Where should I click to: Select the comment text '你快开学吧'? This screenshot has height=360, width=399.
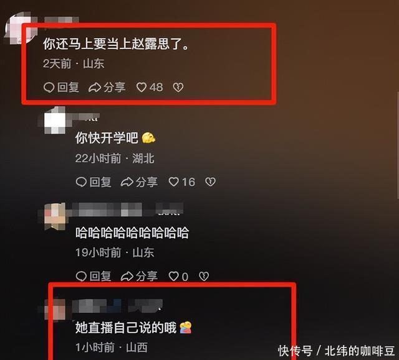tap(107, 138)
